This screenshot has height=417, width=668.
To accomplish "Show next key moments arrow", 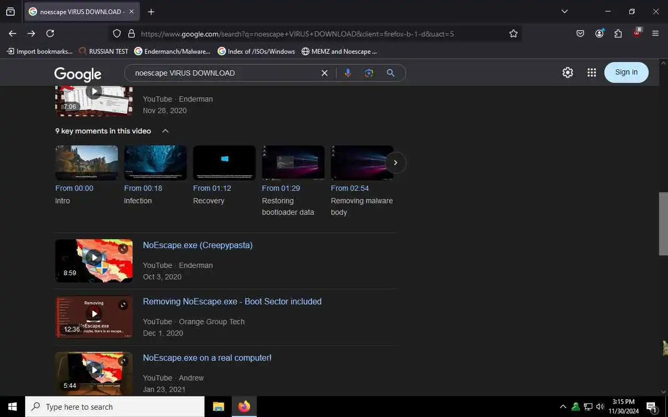I will [x=396, y=163].
